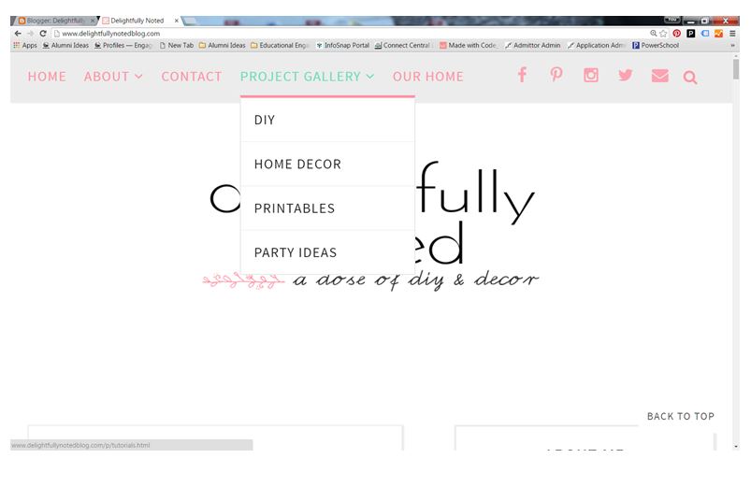Image resolution: width=751 pixels, height=487 pixels.
Task: Open the Pinterest social icon
Action: (x=556, y=75)
